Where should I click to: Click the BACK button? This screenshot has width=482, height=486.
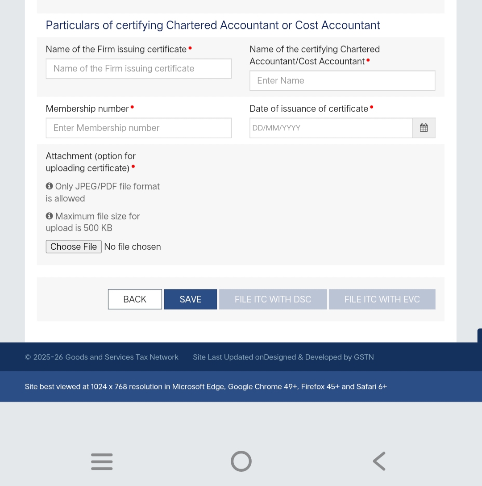pyautogui.click(x=135, y=299)
